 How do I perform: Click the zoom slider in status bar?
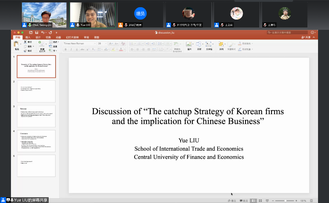(285, 201)
